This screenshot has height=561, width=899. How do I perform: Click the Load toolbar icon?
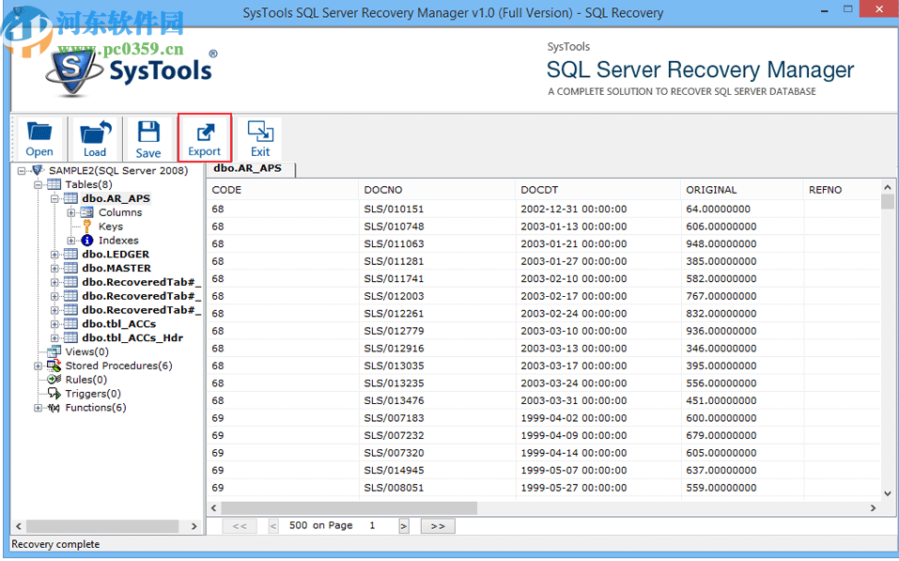94,132
